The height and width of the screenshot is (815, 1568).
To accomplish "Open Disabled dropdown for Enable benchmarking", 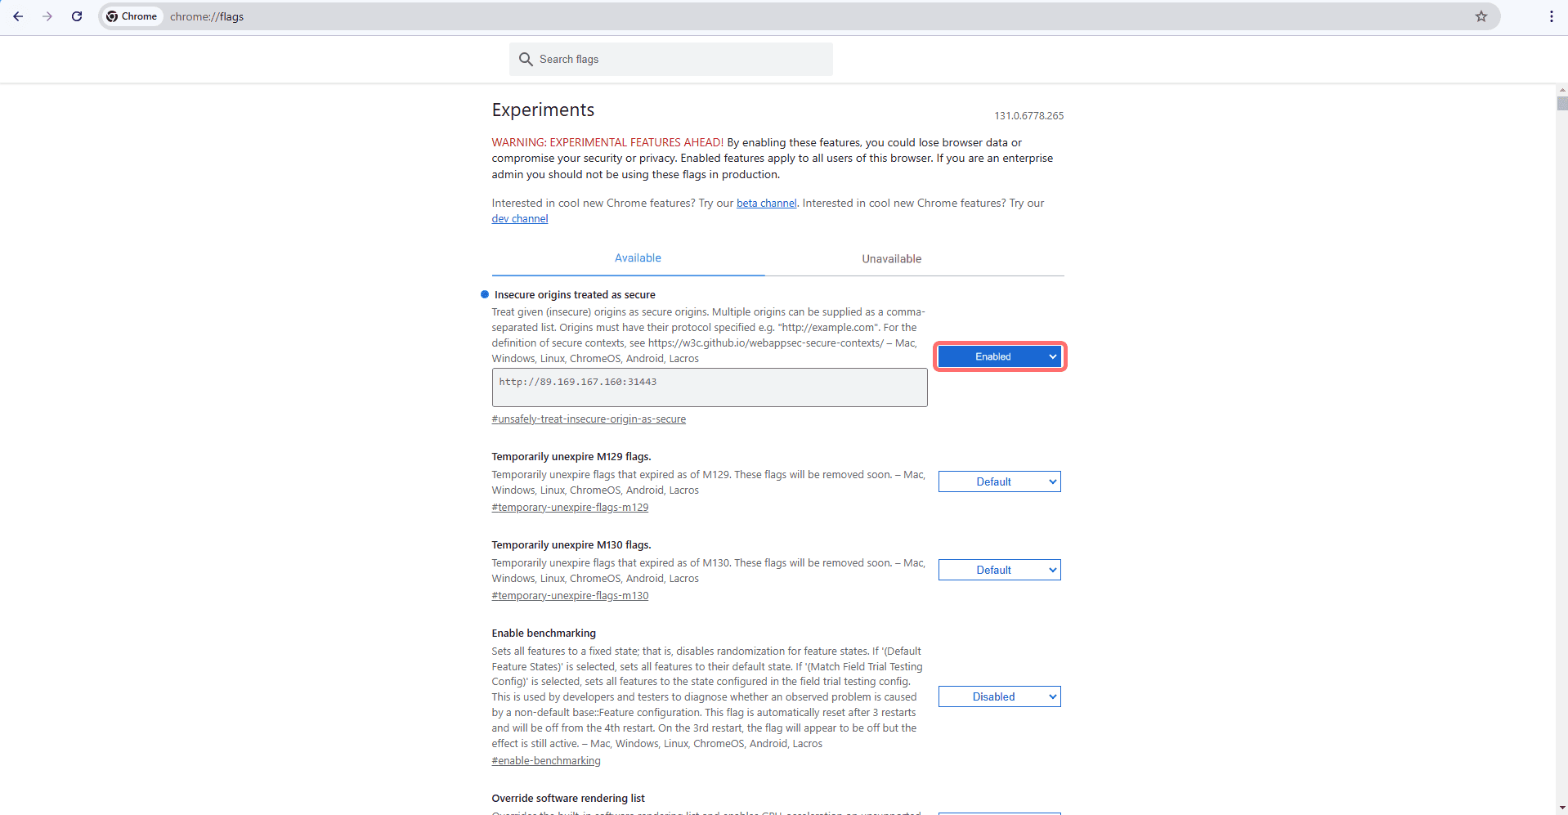I will [999, 696].
